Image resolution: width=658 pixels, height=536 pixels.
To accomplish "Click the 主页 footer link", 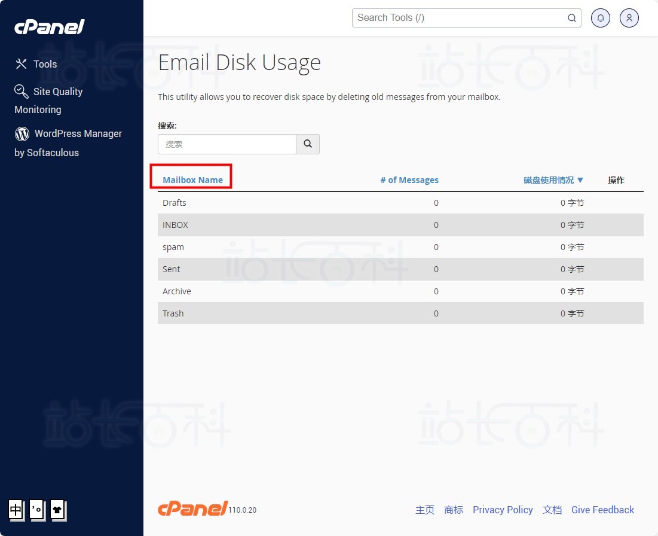I will click(x=425, y=510).
